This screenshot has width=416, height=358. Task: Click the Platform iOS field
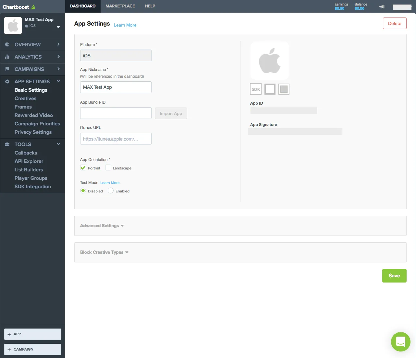(x=116, y=55)
